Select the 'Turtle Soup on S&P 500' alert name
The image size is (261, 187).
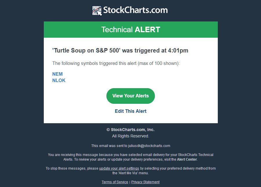click(86, 50)
